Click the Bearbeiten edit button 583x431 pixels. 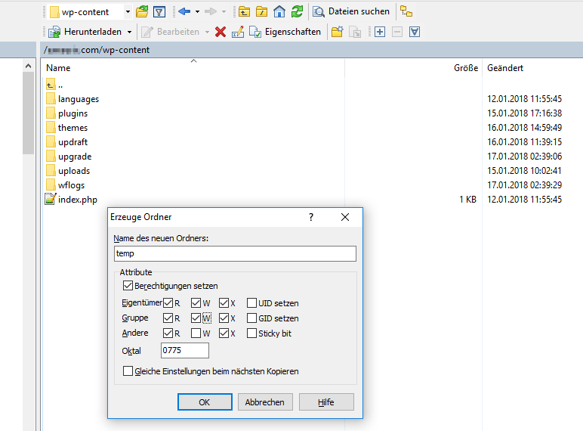pos(170,32)
